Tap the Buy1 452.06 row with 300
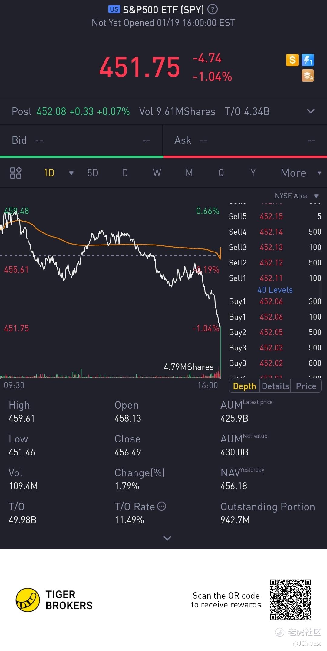The width and height of the screenshot is (327, 651). [275, 301]
